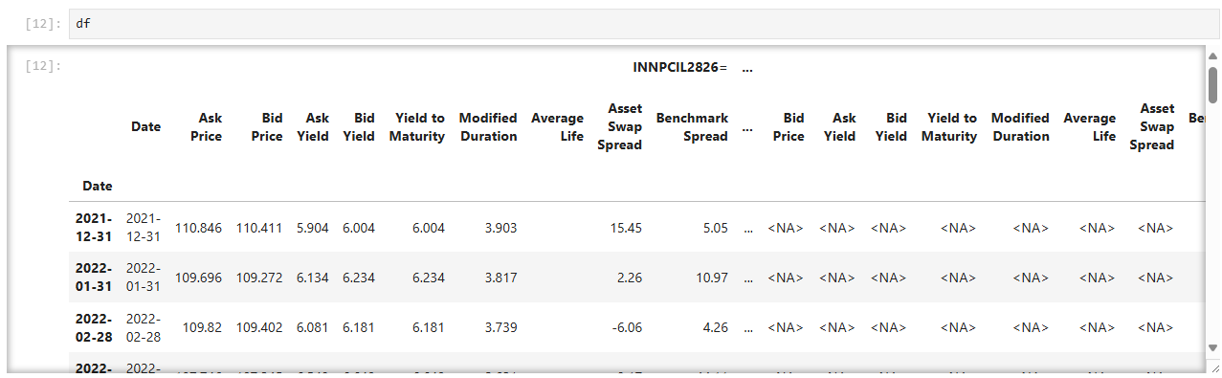This screenshot has width=1222, height=378.
Task: Click the 110.846 ask price cell
Action: click(198, 228)
